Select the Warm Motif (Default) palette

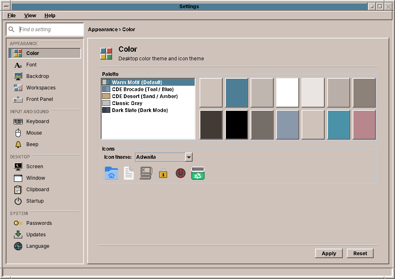(148, 82)
